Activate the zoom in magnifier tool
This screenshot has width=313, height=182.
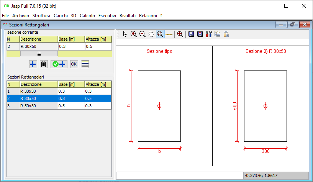[x=134, y=34]
